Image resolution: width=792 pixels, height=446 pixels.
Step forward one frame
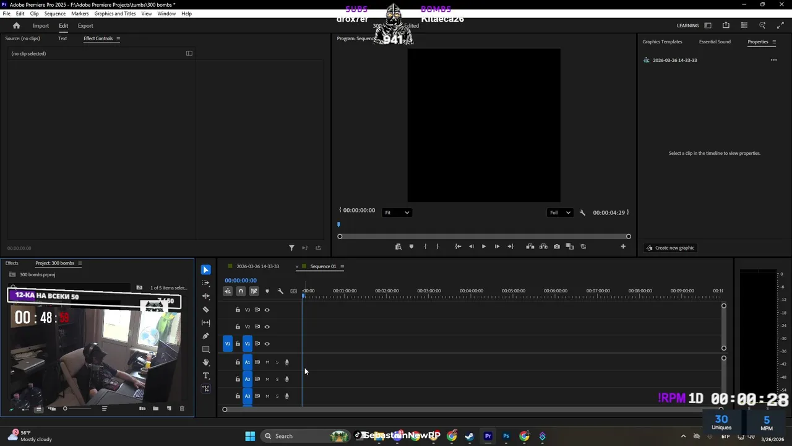497,247
